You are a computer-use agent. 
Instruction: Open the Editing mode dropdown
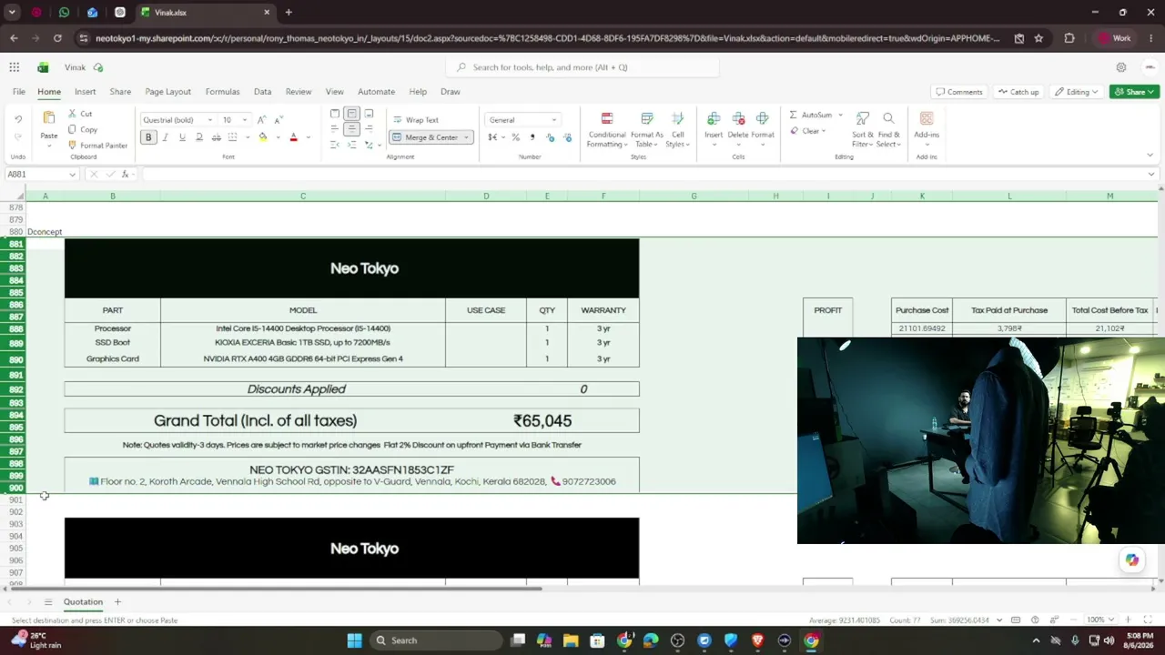(x=1077, y=92)
